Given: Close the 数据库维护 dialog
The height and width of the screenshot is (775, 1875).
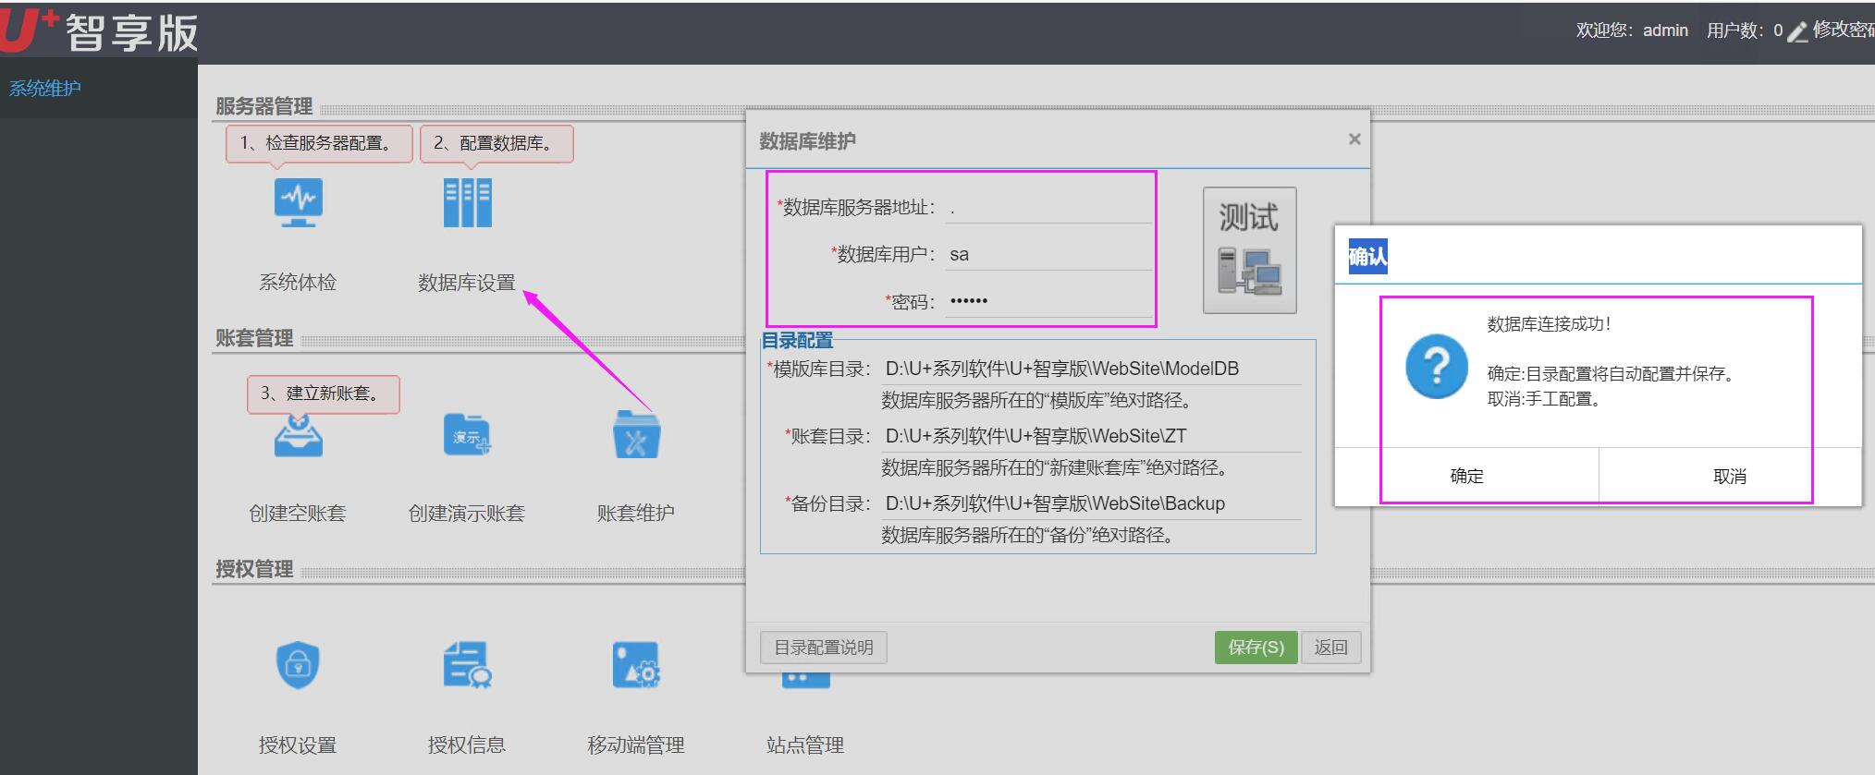Looking at the screenshot, I should (1354, 139).
